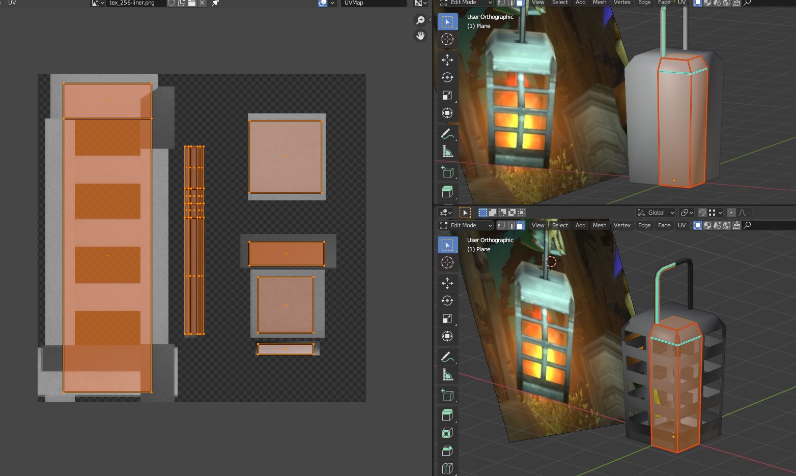This screenshot has height=476, width=796.
Task: Open the Mesh menu in lower viewport
Action: click(x=600, y=225)
